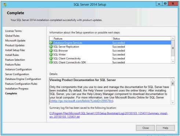
Task: Click the SQL Server Setup title bar icon
Action: pos(5,5)
